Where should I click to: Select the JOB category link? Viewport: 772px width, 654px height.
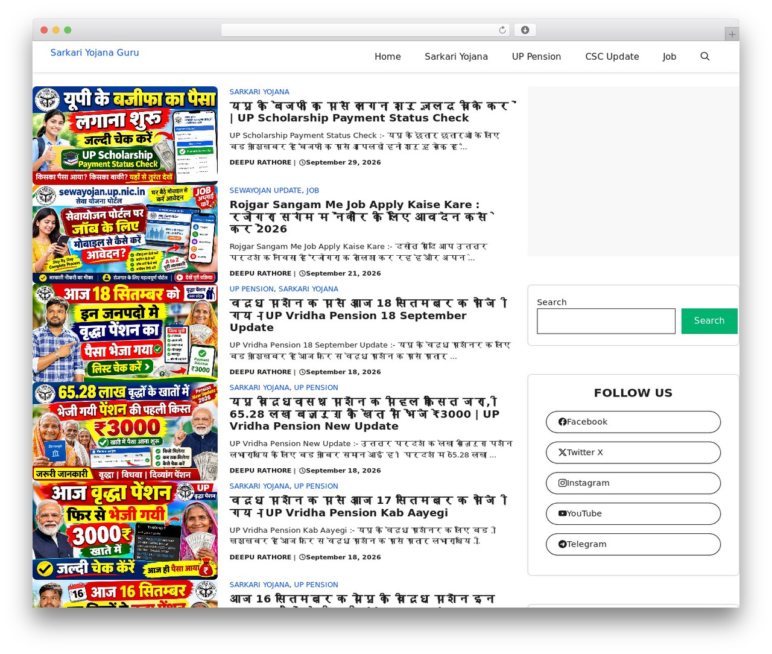pyautogui.click(x=312, y=190)
